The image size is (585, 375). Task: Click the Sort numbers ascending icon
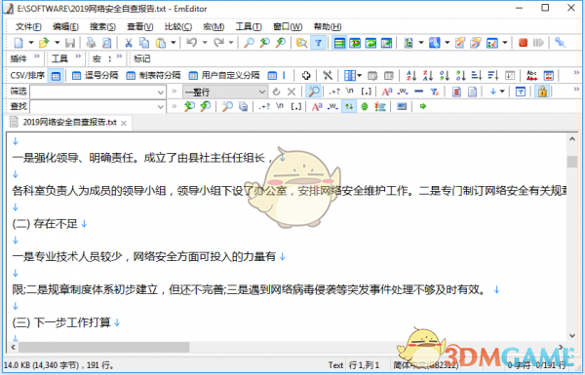444,76
